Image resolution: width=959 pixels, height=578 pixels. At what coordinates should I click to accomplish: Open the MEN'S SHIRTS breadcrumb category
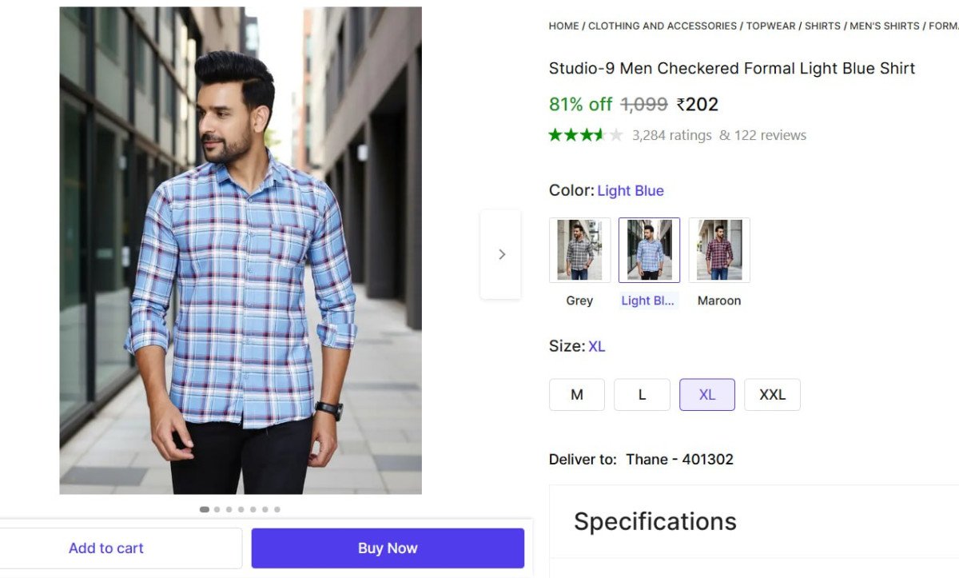(882, 26)
